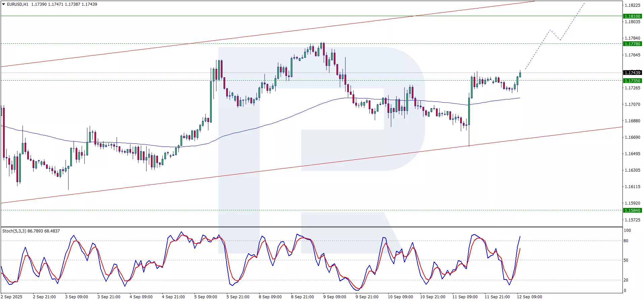The height and width of the screenshot is (301, 644).
Task: Click the 8 Sep 21:00 time label
Action: click(x=302, y=297)
